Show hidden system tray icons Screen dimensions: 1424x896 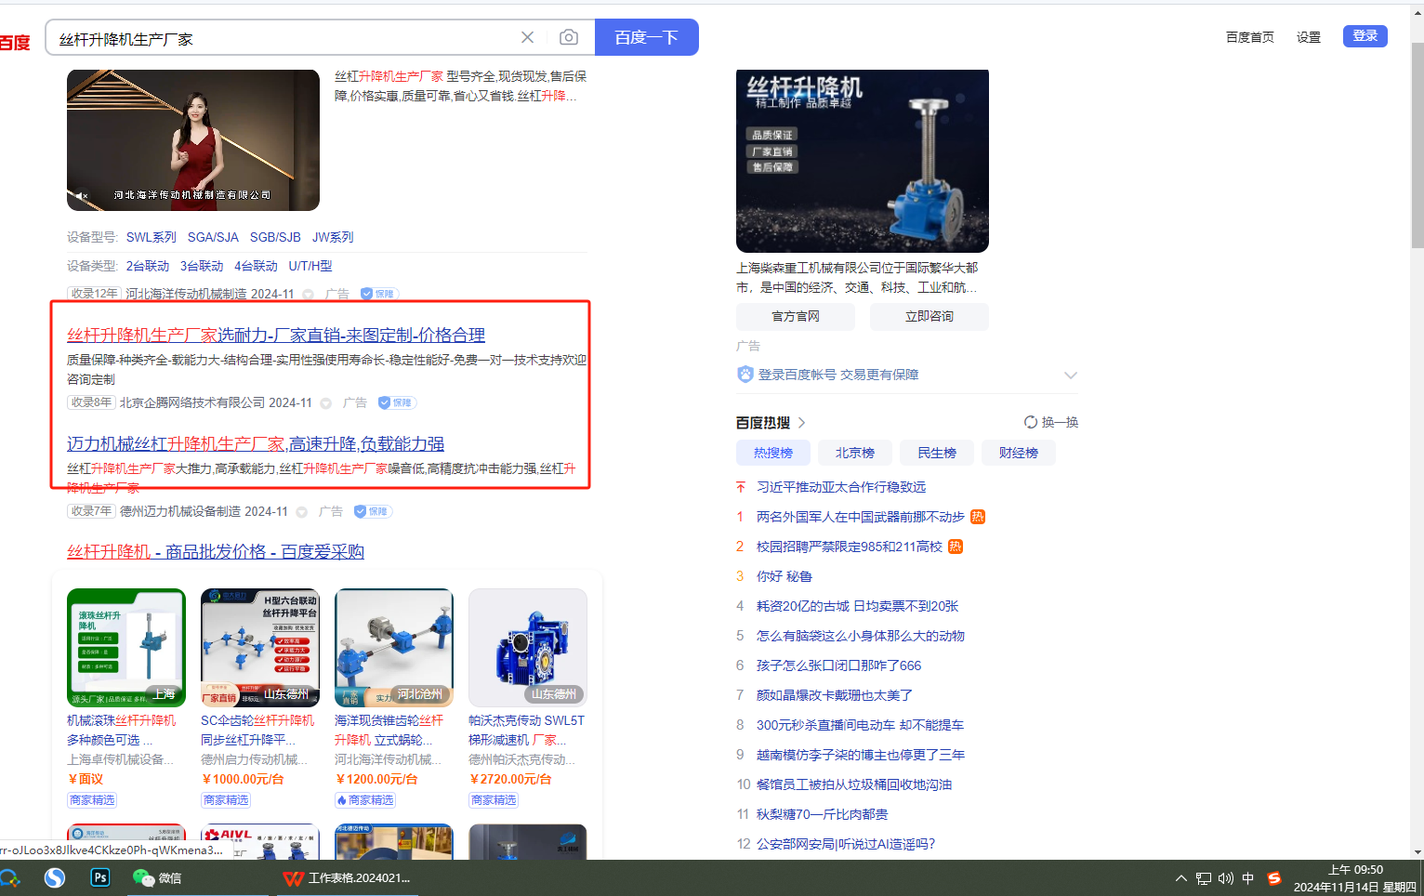click(1181, 878)
